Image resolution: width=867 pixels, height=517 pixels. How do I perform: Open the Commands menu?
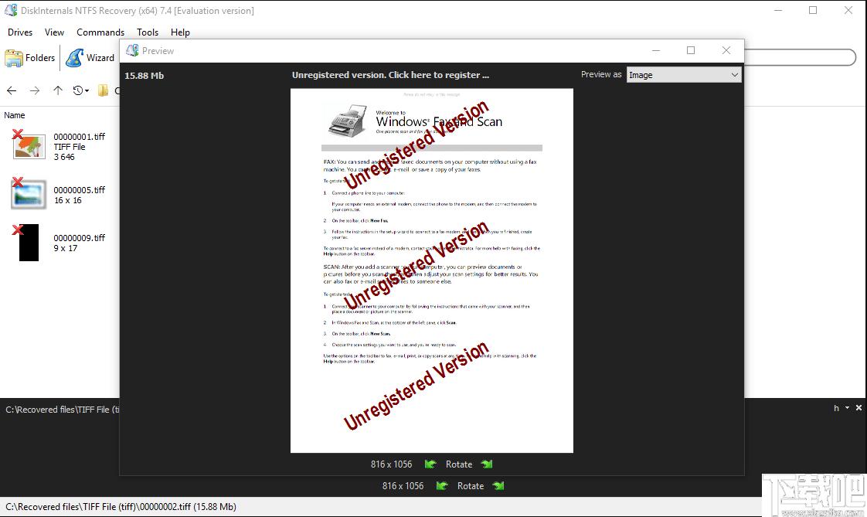tap(100, 32)
